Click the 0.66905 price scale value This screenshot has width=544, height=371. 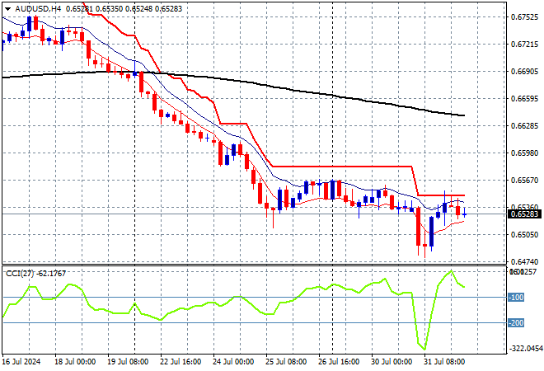524,72
